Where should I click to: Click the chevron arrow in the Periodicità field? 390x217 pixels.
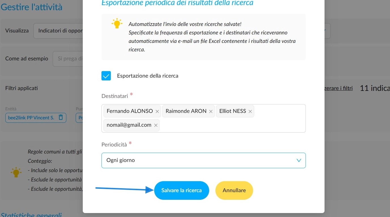tap(299, 160)
